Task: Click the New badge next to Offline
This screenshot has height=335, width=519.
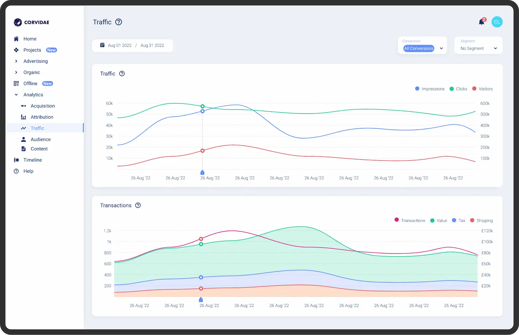Action: click(x=48, y=83)
